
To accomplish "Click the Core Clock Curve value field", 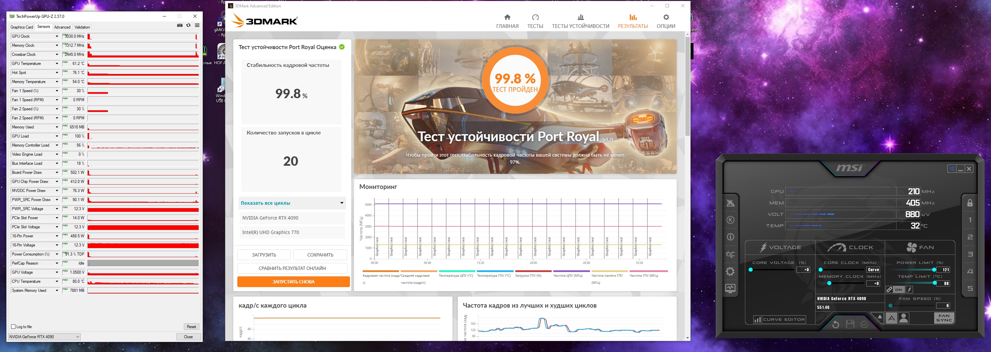I will tap(873, 270).
